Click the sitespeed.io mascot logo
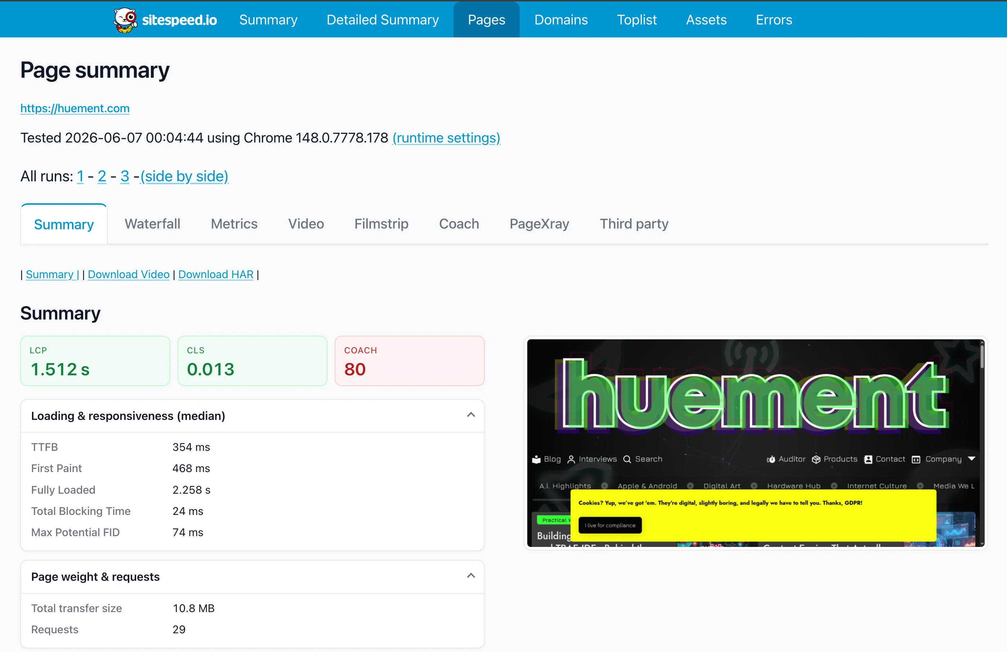Screen dimensions: 1007x652 pyautogui.click(x=125, y=20)
